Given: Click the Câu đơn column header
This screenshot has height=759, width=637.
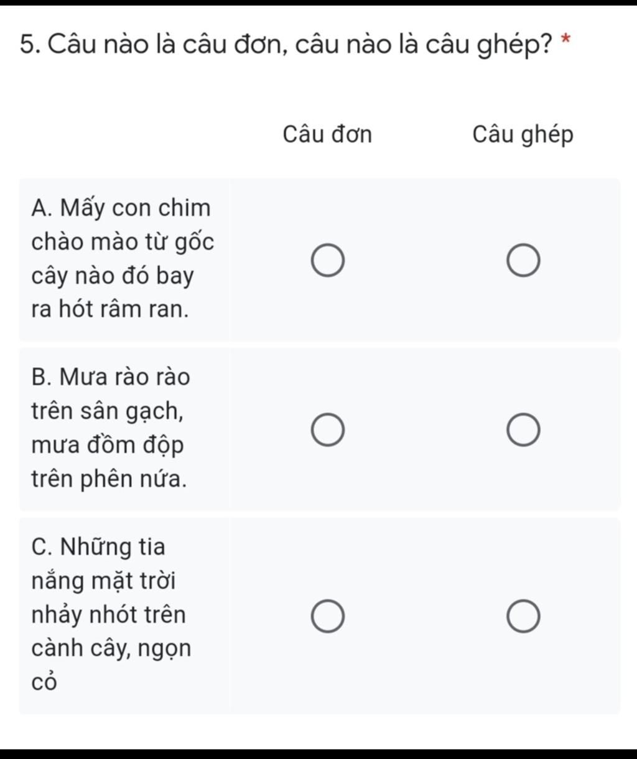Looking at the screenshot, I should (x=327, y=134).
